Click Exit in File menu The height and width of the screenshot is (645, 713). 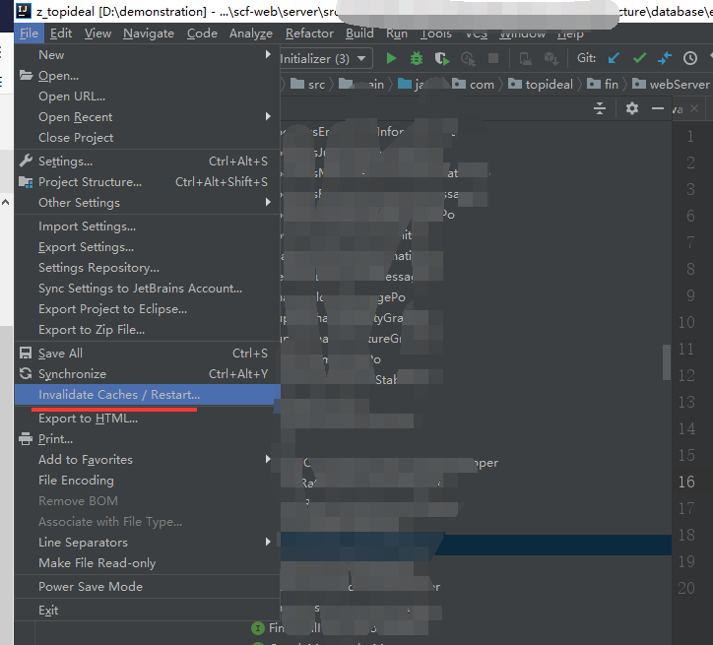point(148,611)
